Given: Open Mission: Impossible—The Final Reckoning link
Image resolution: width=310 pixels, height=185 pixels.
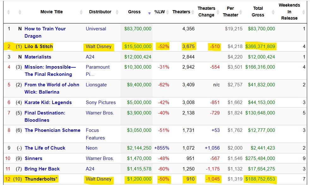Looking at the screenshot, I should [50, 71].
